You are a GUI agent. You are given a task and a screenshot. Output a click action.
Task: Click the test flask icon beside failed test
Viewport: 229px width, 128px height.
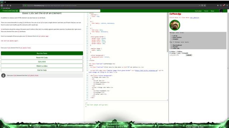pyautogui.click(x=3, y=75)
